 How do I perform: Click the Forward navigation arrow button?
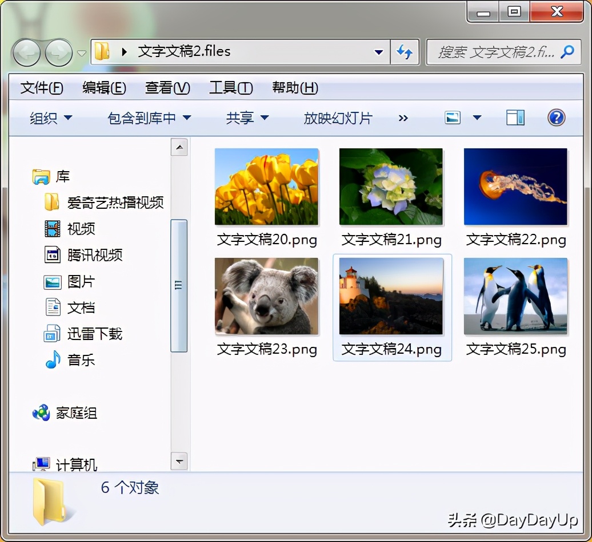click(58, 52)
